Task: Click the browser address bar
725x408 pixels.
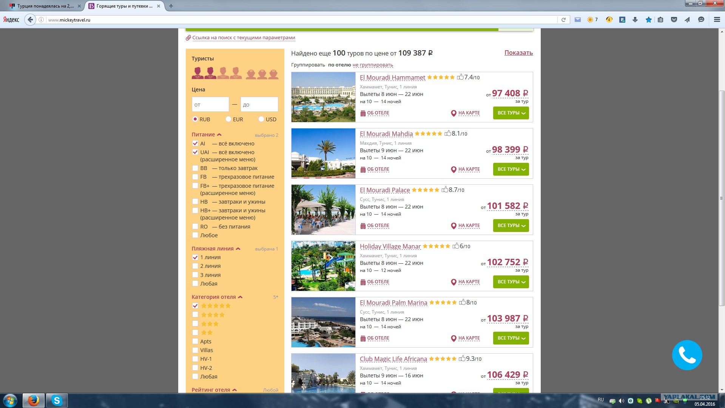Action: 301,20
